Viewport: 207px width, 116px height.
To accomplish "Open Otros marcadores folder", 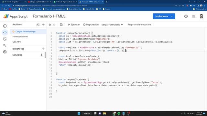I will pos(199,9).
